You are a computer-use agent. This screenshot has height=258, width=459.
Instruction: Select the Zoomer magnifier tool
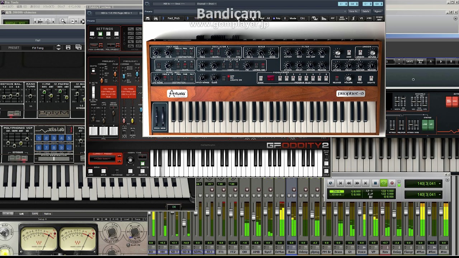[x=63, y=21]
